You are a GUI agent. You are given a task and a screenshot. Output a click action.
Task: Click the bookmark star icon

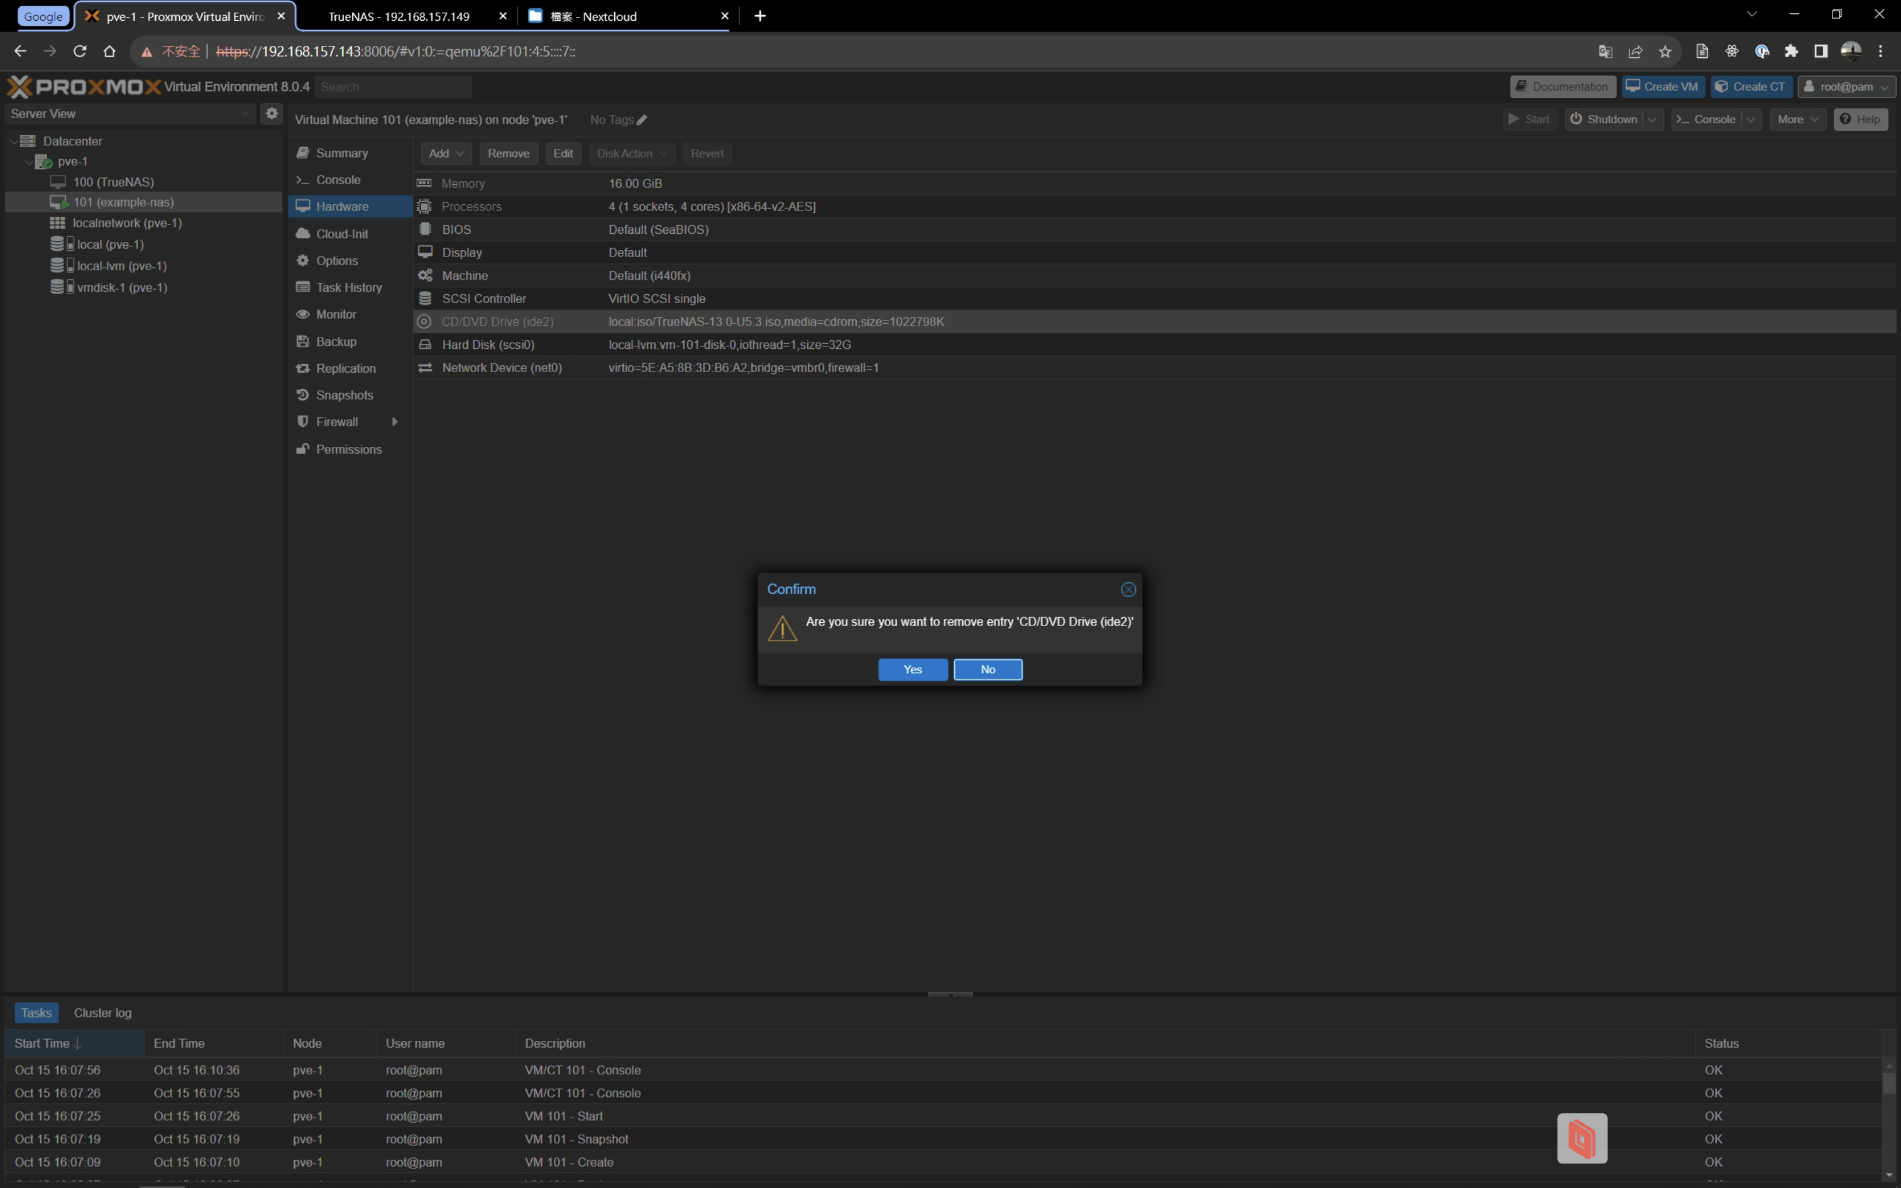click(1665, 52)
